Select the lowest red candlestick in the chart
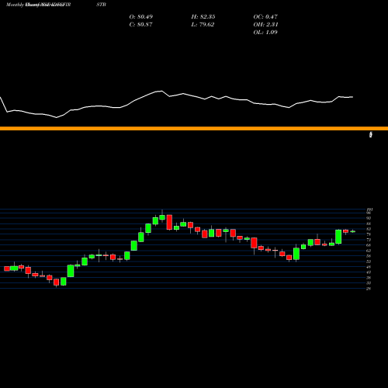This screenshot has height=388, width=388. pos(56,282)
